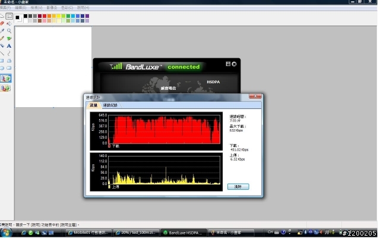
Task: Choose the Eraser tool in Paint
Action: click(x=2, y=24)
